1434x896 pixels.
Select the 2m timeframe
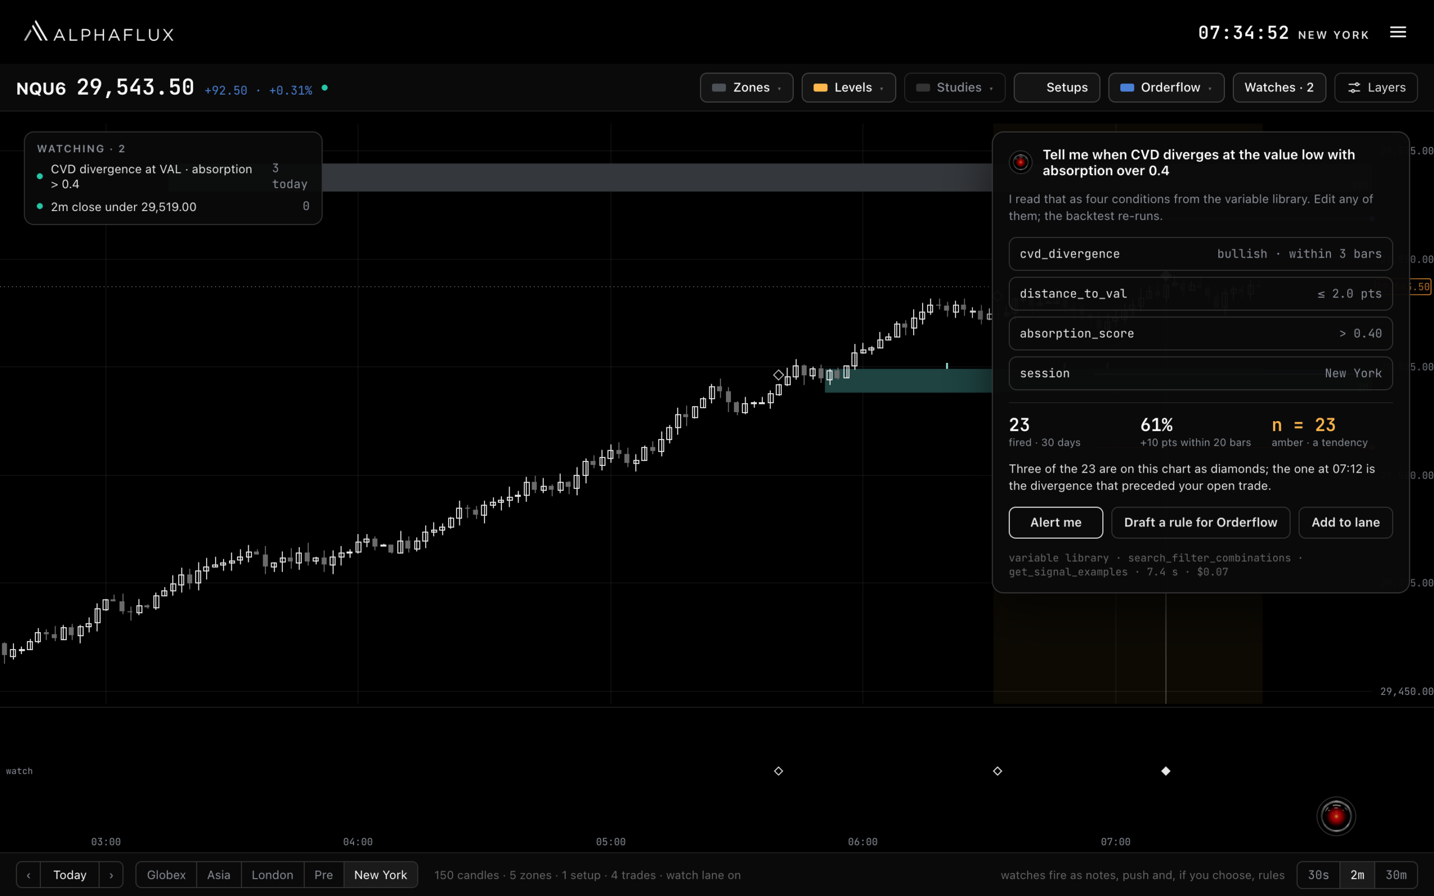pyautogui.click(x=1357, y=875)
